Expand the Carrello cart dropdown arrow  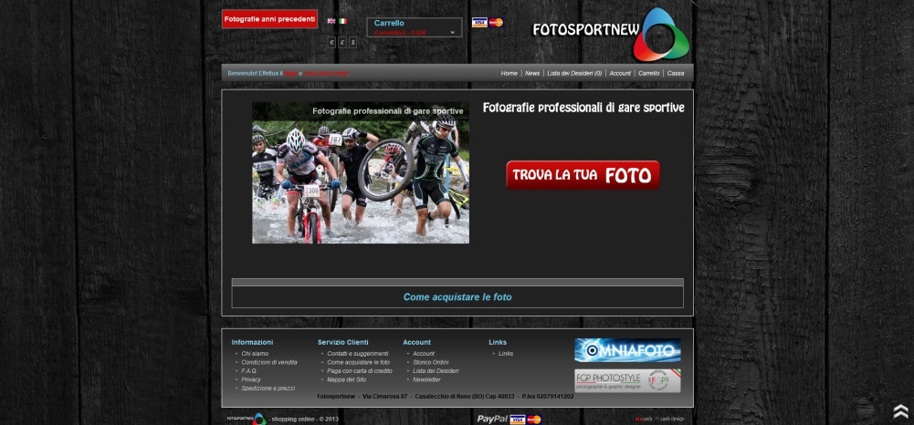point(452,33)
